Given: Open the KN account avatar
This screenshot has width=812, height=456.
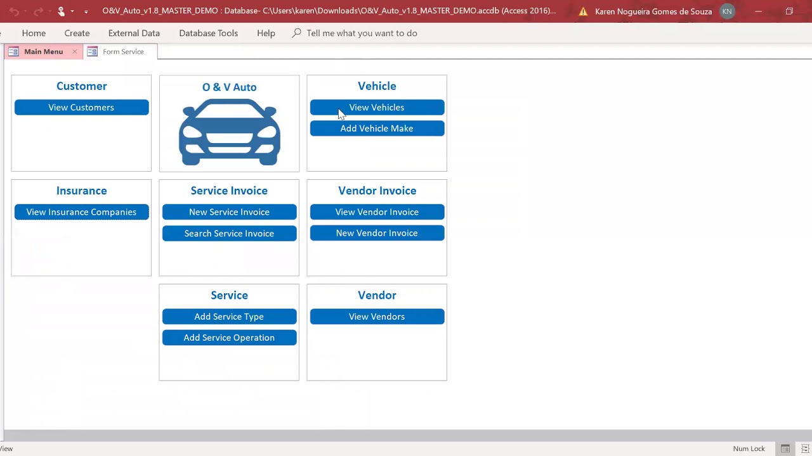Looking at the screenshot, I should [727, 11].
